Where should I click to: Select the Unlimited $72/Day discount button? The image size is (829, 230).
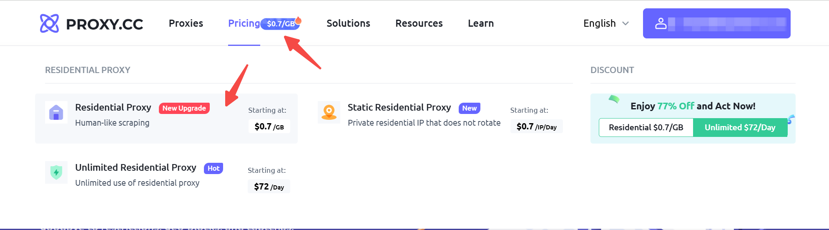[x=740, y=127]
